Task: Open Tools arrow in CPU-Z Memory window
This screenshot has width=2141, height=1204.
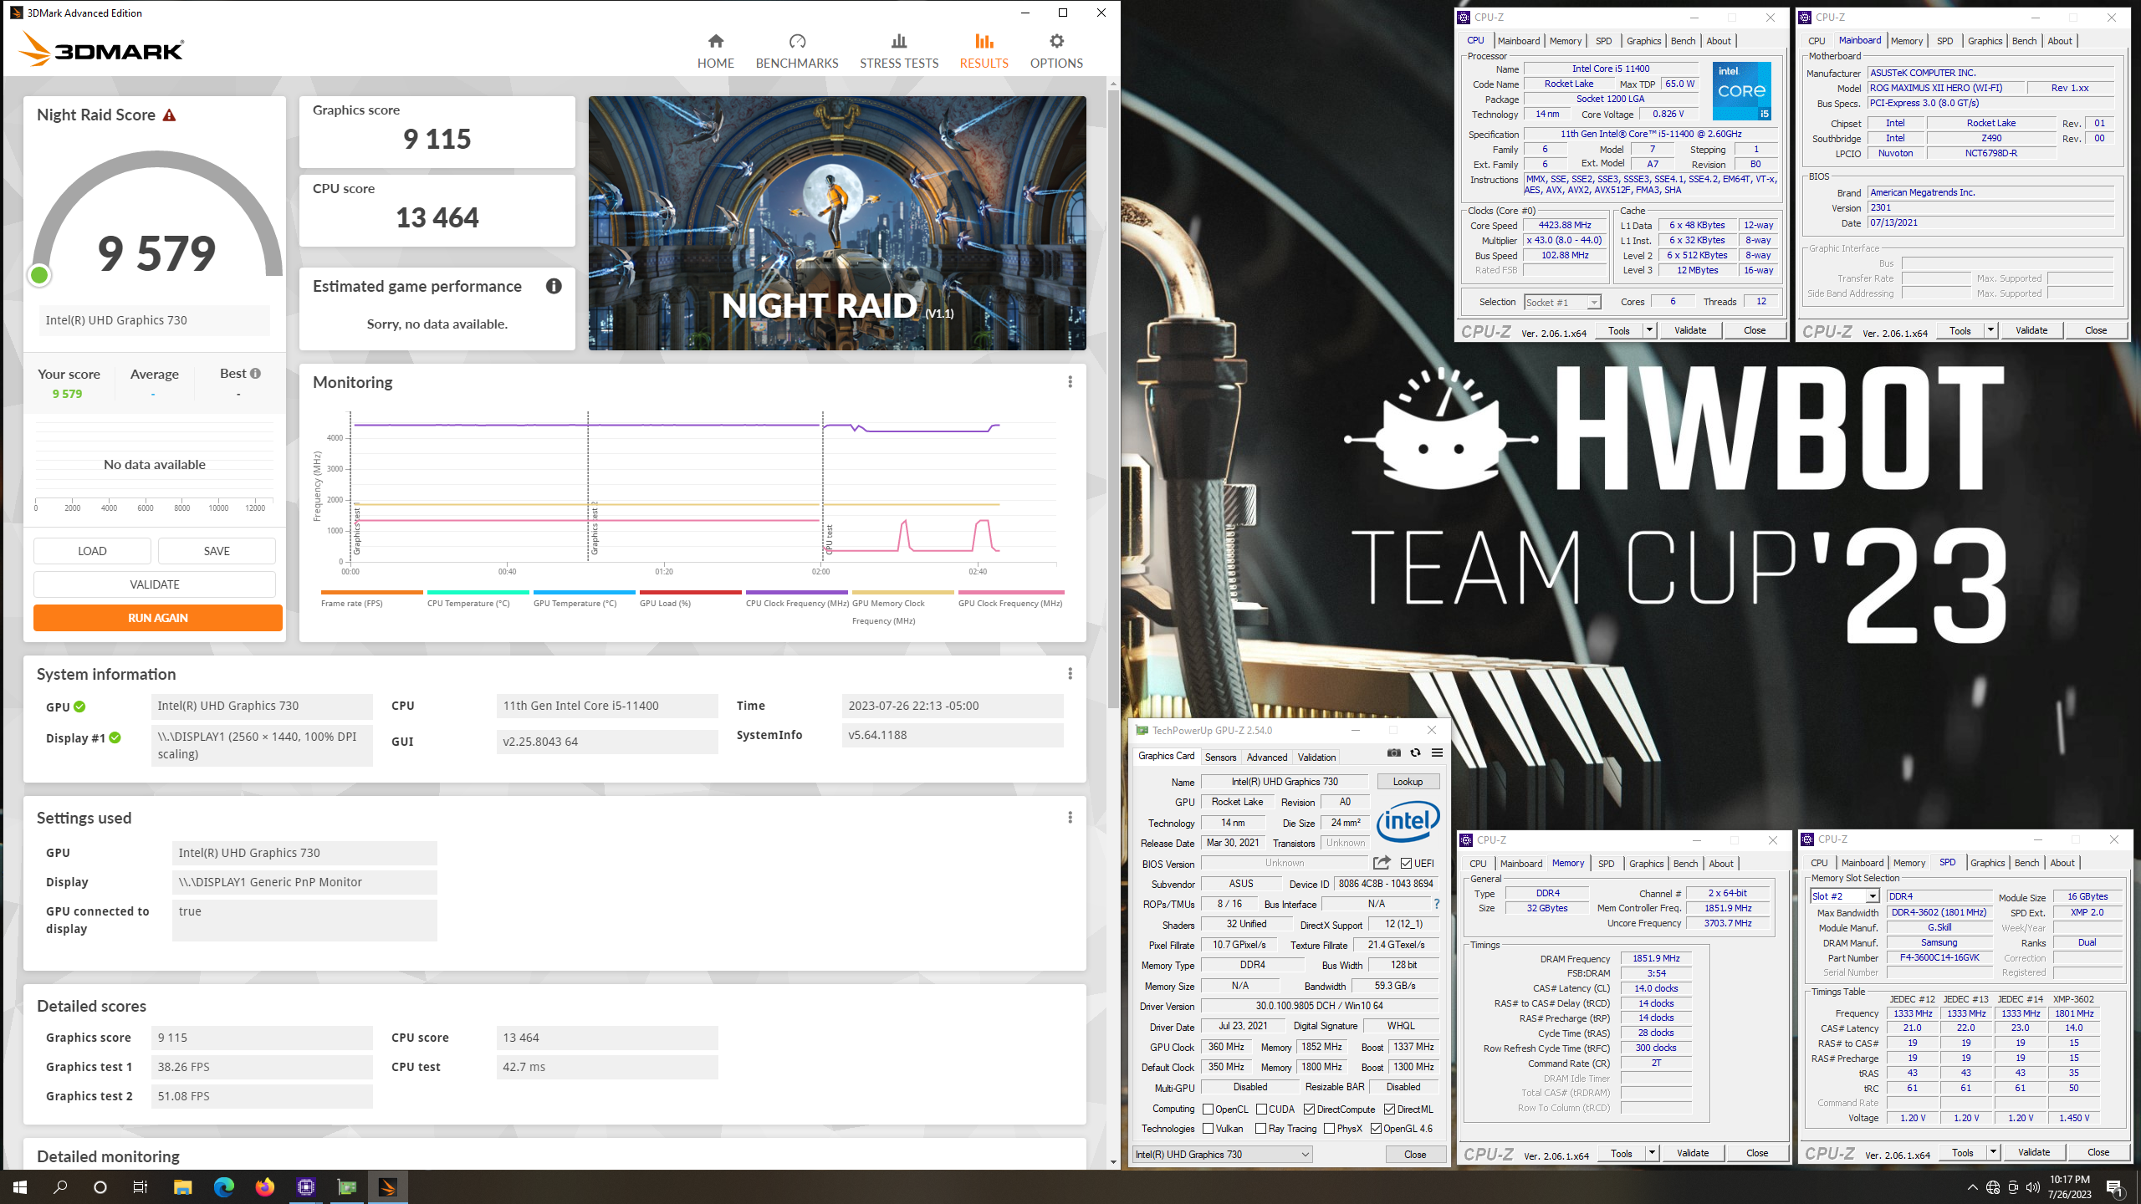Action: 1652,1153
